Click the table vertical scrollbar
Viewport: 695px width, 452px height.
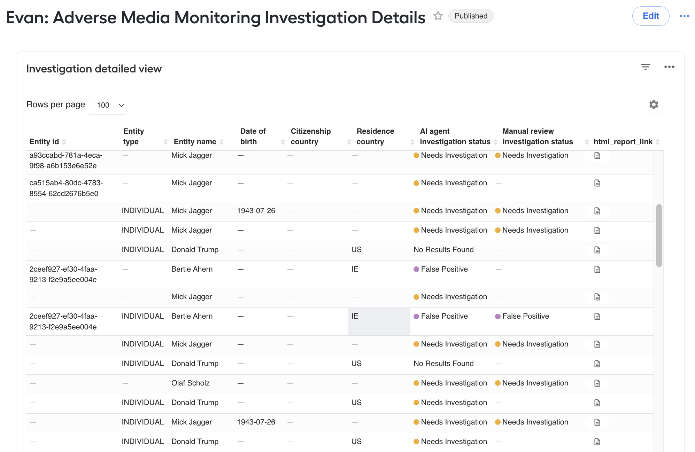pos(659,235)
